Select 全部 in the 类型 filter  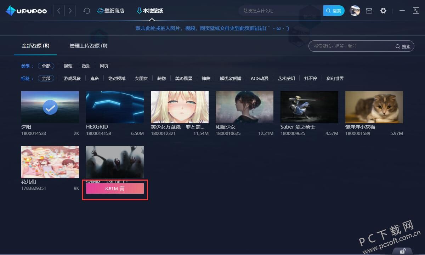[46, 66]
